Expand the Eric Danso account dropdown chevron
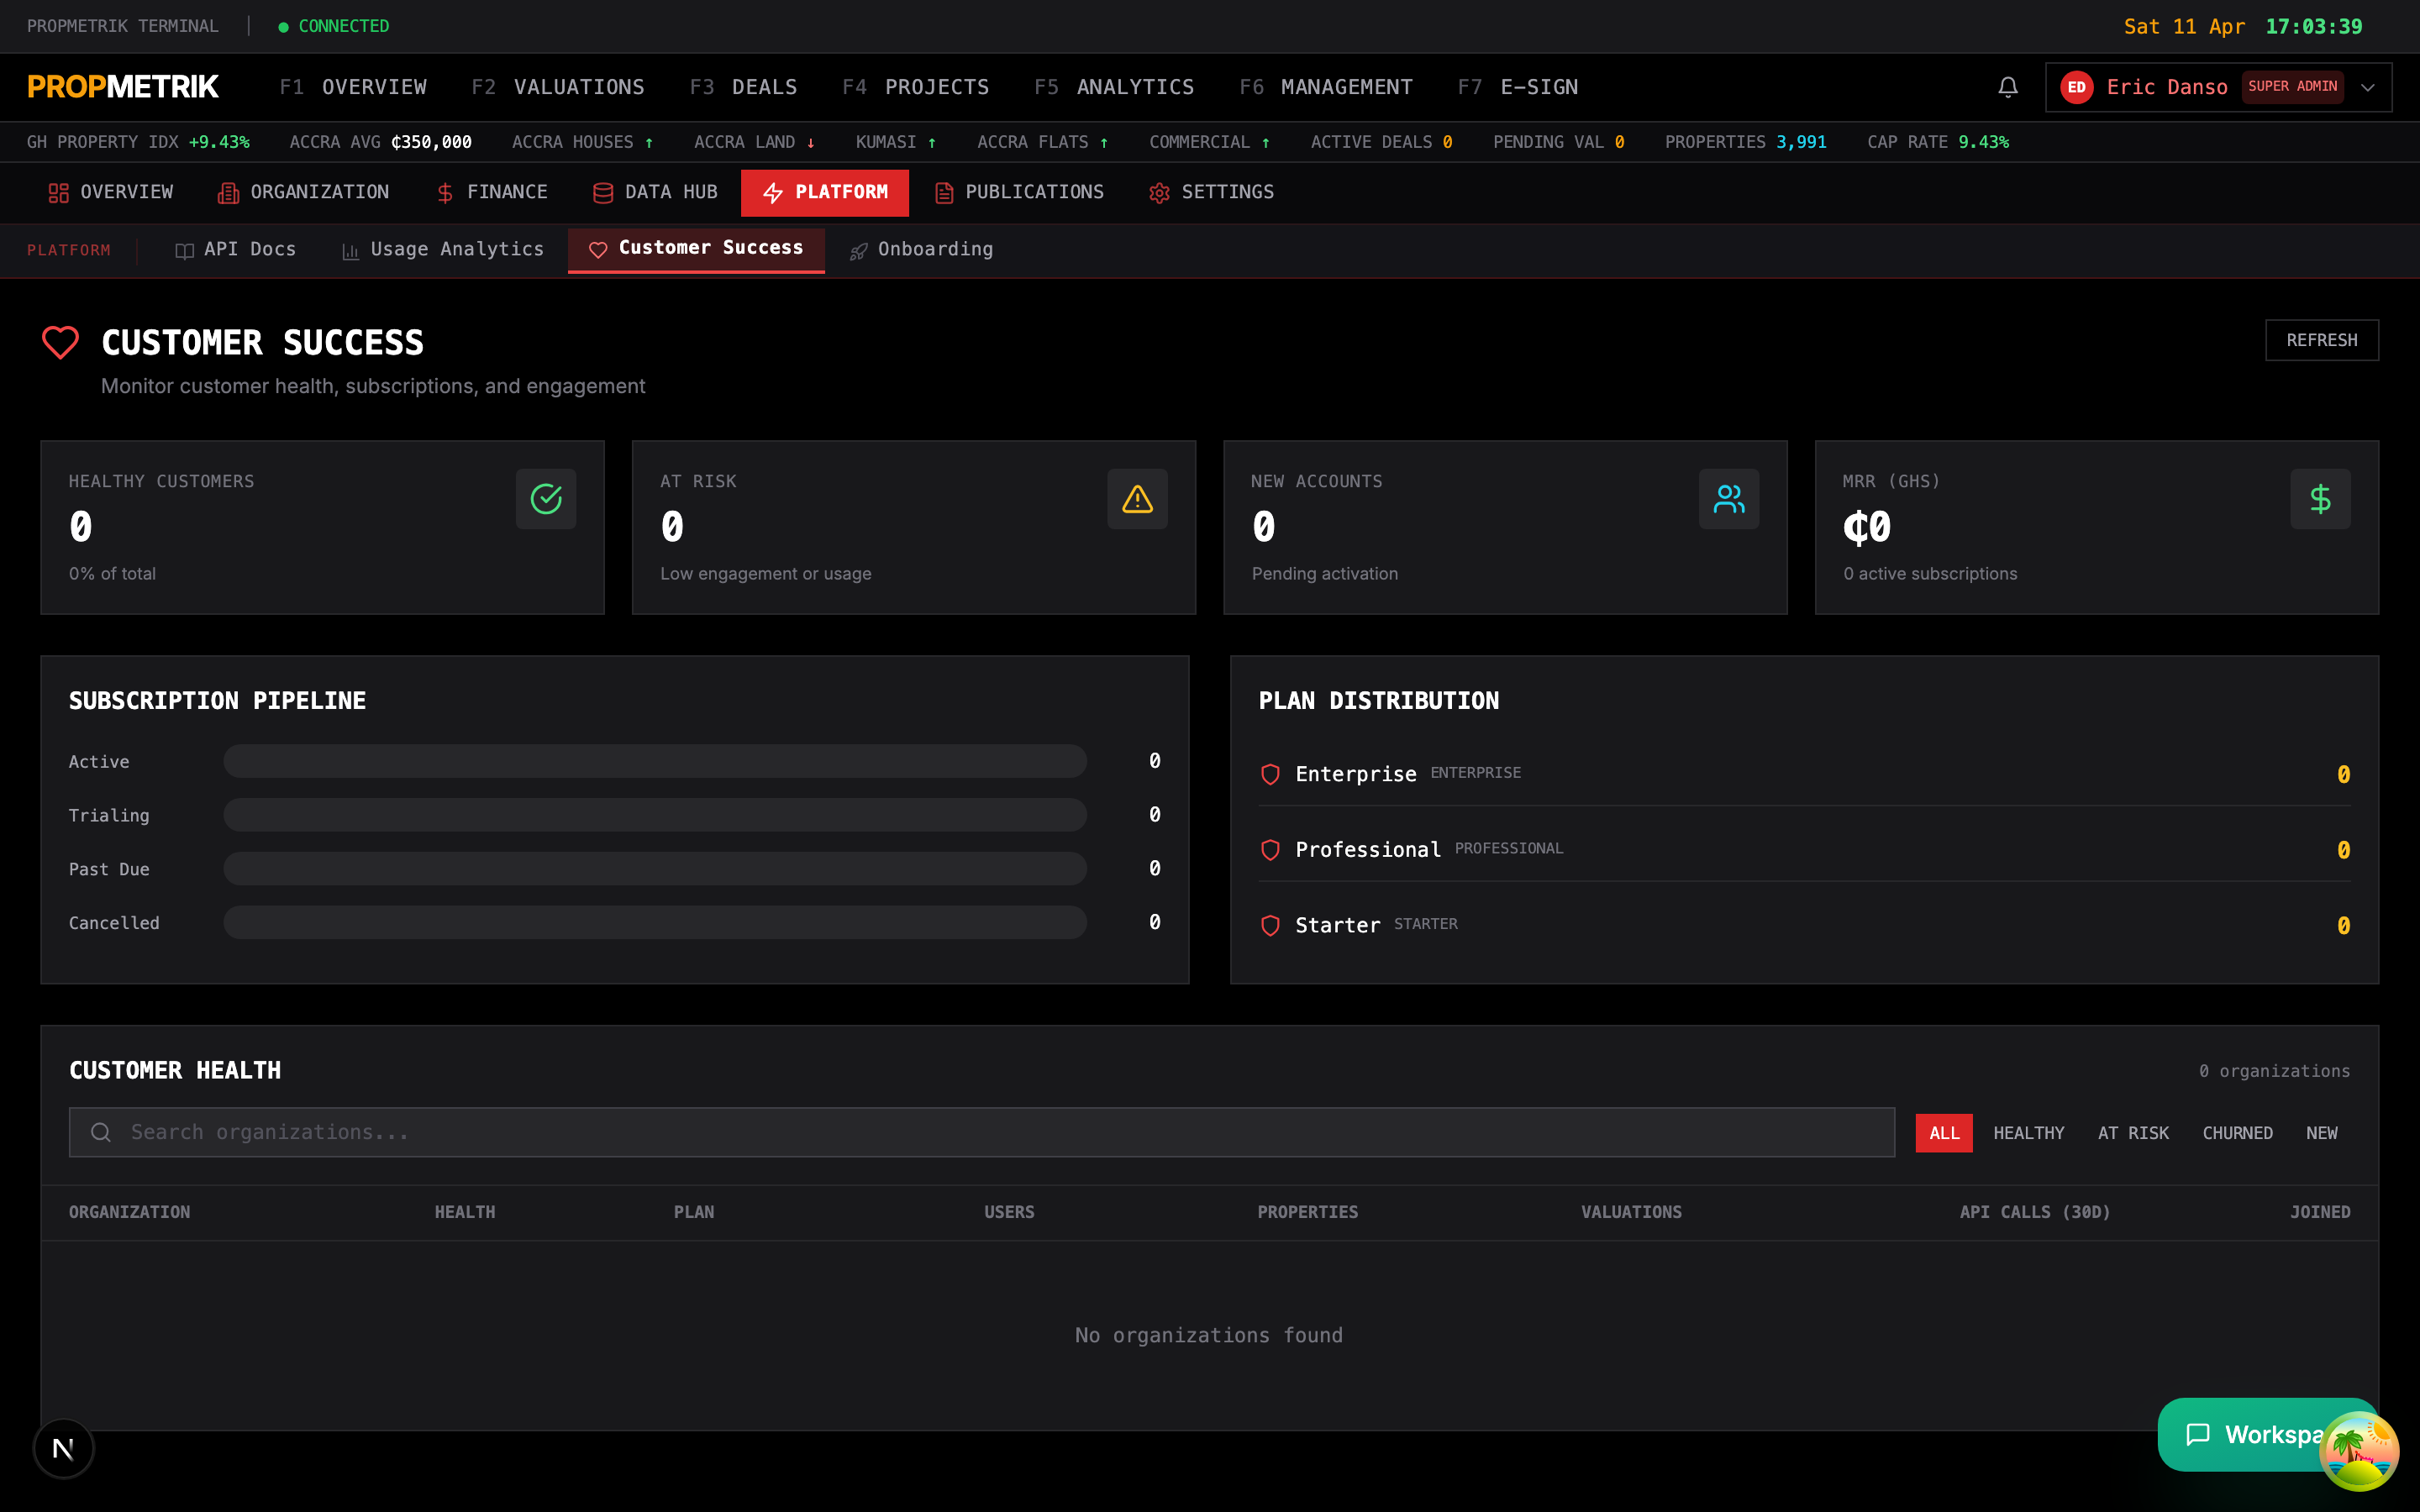The height and width of the screenshot is (1512, 2420). tap(2367, 87)
